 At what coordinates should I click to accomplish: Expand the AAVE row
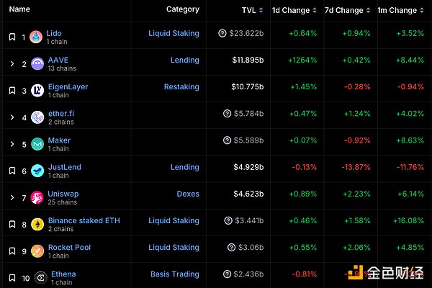[x=12, y=64]
